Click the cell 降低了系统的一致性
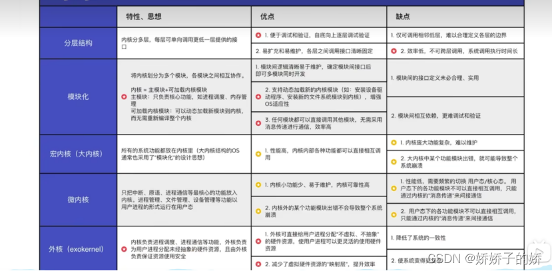The image size is (552, 271). click(455, 238)
